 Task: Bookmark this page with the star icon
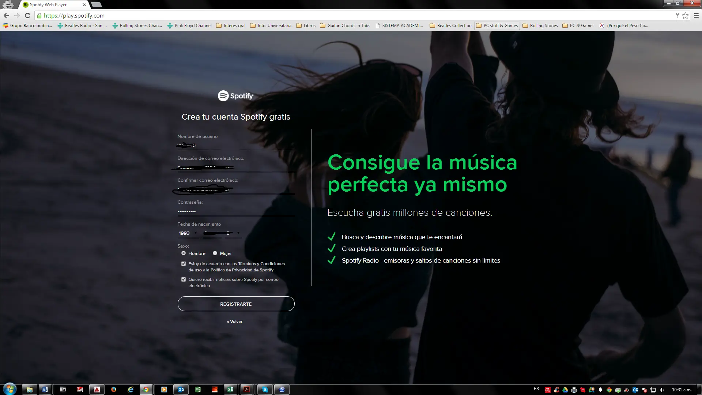click(686, 15)
